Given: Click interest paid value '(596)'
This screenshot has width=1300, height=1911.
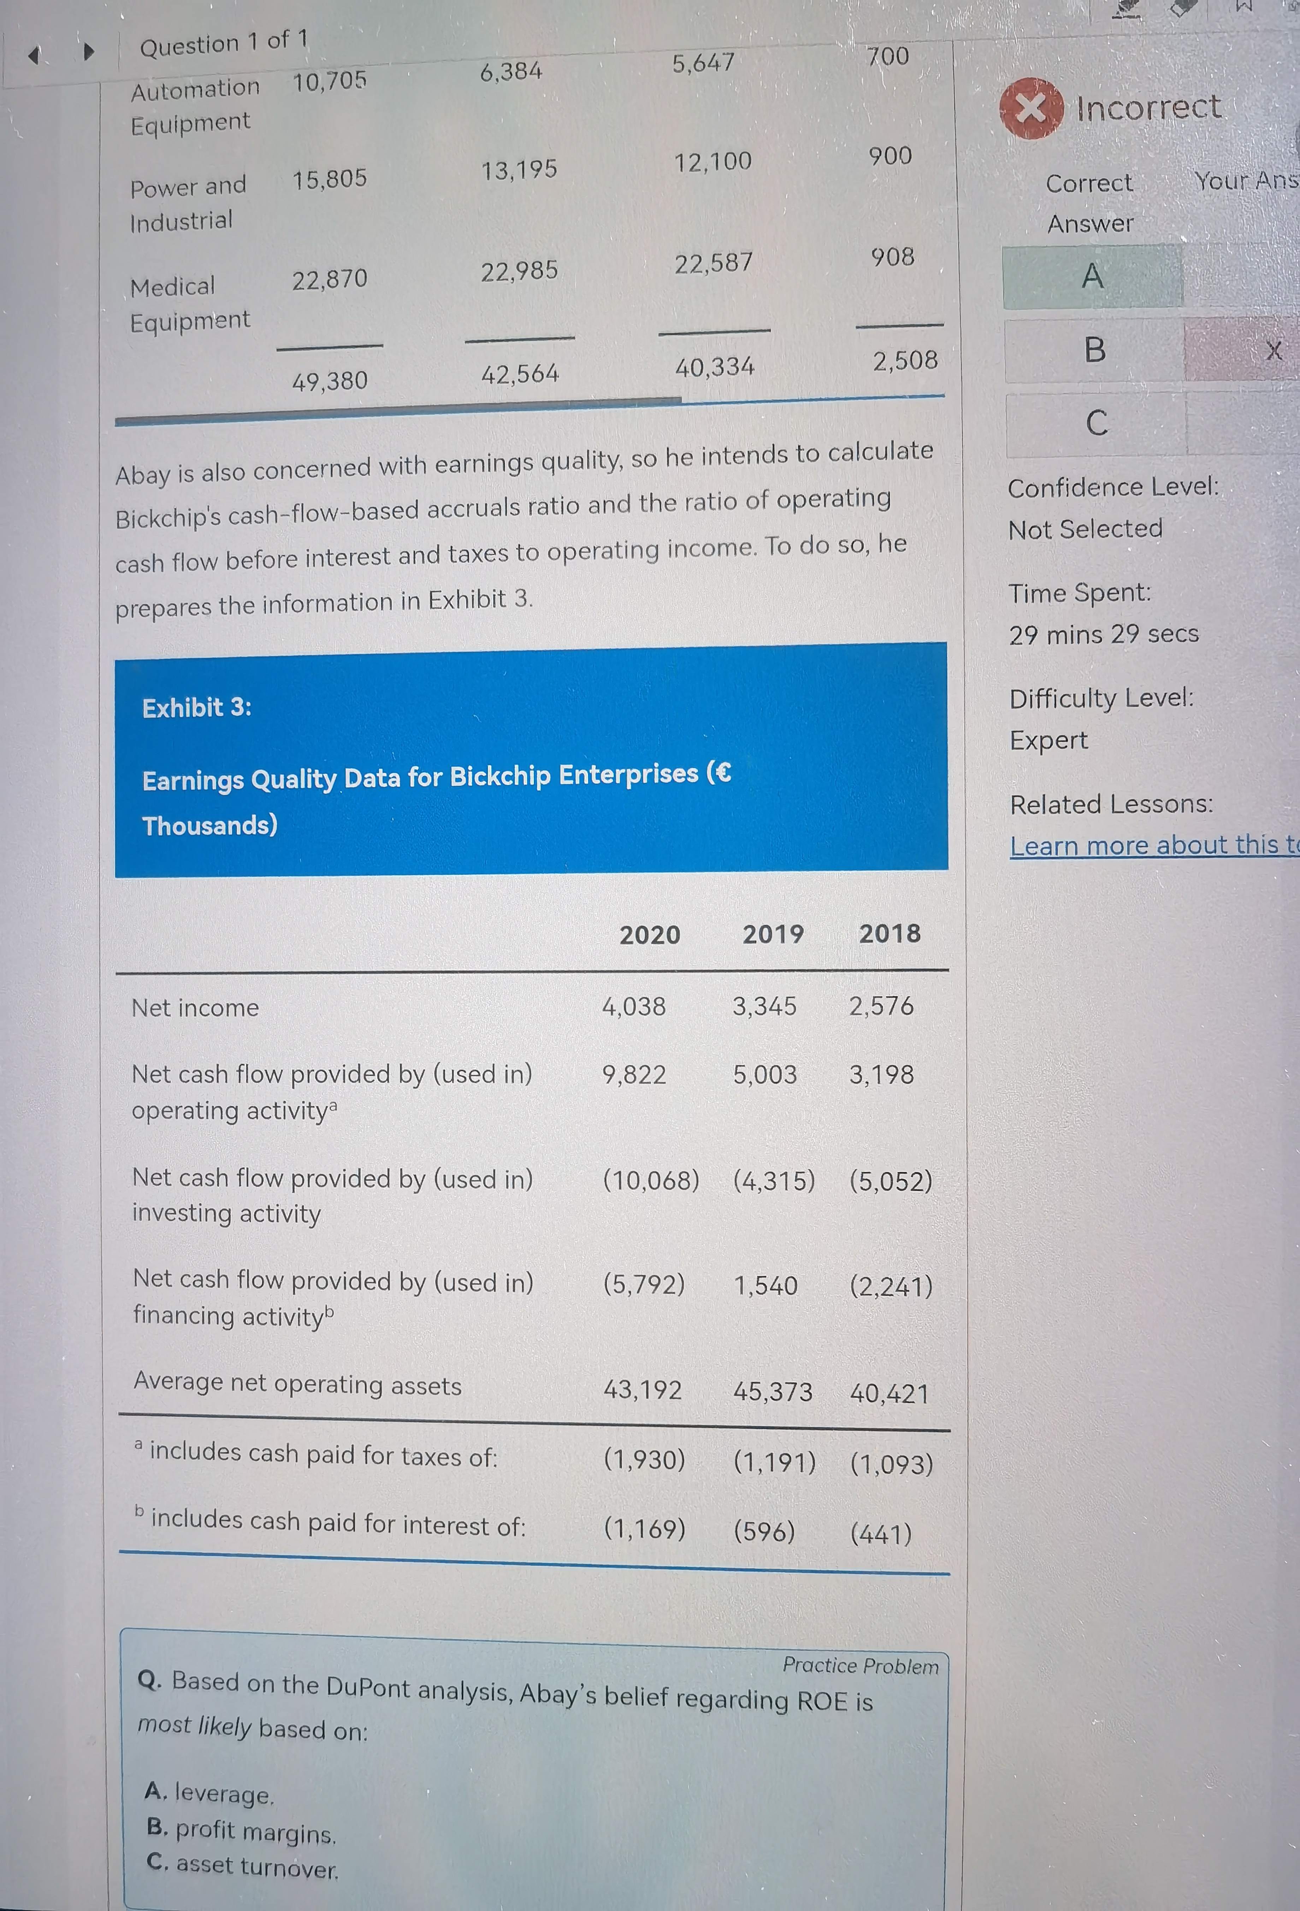Looking at the screenshot, I should pyautogui.click(x=765, y=1531).
